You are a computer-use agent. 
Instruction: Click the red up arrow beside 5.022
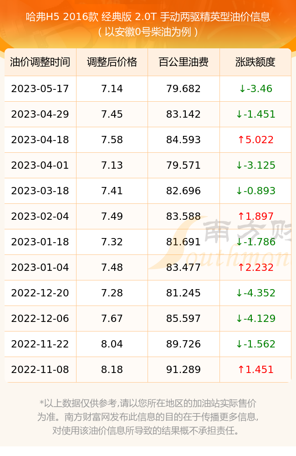coord(241,140)
